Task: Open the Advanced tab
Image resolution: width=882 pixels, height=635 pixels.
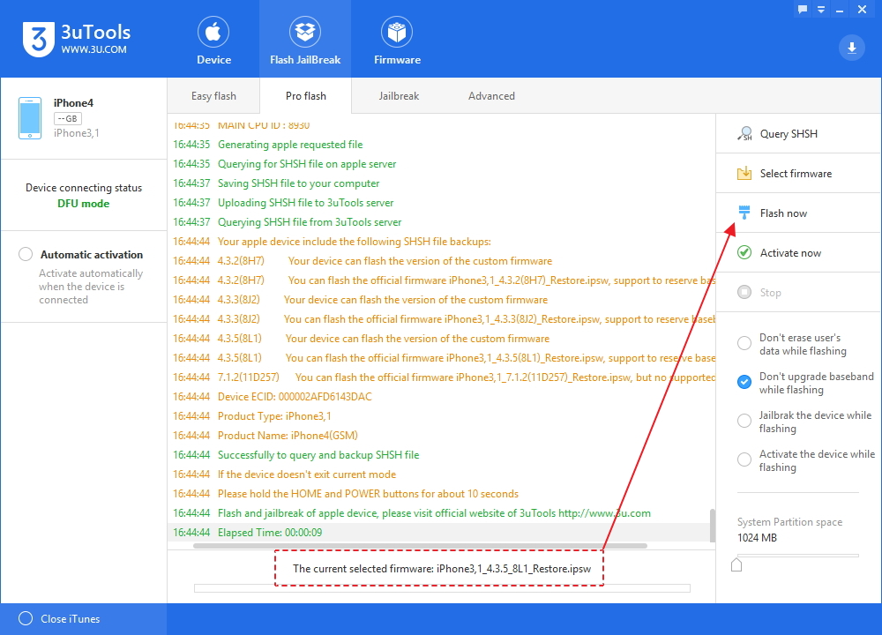Action: [491, 95]
